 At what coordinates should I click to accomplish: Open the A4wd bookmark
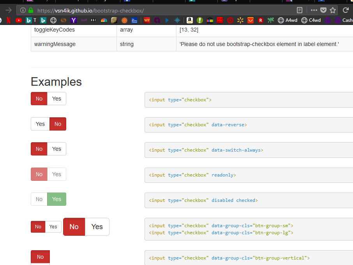coord(288,20)
